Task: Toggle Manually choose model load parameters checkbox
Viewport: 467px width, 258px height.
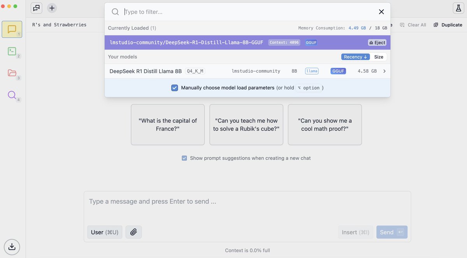Action: 175,88
